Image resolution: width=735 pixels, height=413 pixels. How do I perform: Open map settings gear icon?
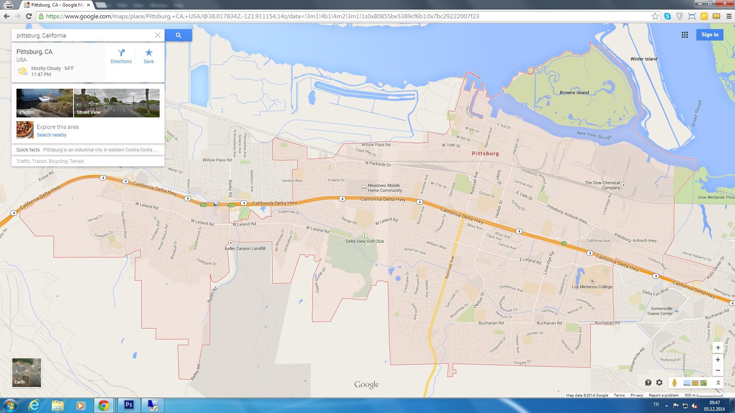(x=659, y=382)
